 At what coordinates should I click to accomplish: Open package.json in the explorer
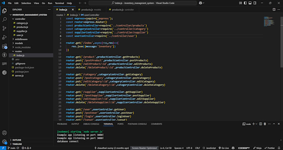pos(22,71)
